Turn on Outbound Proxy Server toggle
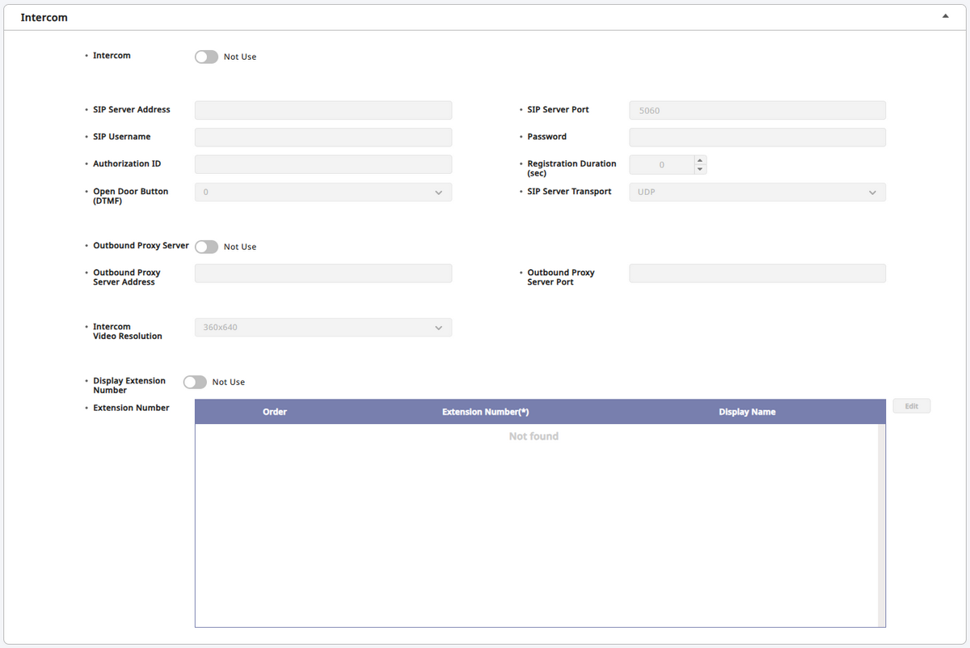The image size is (970, 648). pos(206,247)
